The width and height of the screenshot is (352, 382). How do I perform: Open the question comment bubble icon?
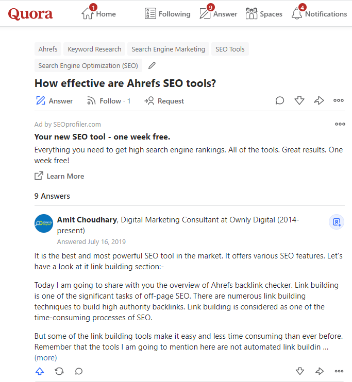click(x=280, y=101)
